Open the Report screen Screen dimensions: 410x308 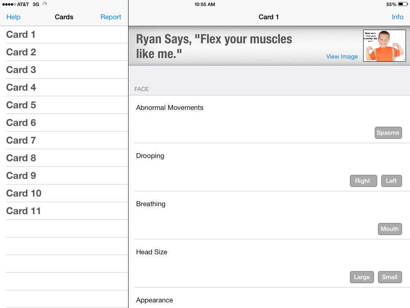pos(111,17)
